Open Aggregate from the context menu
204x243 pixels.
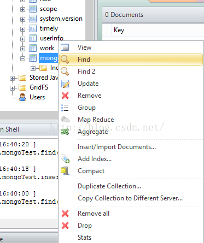coord(131,132)
